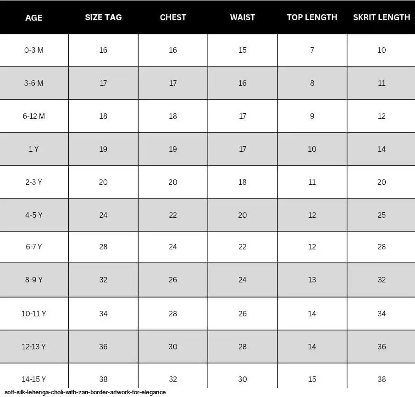
Task: Select the 0-3 M age cell
Action: tap(34, 50)
